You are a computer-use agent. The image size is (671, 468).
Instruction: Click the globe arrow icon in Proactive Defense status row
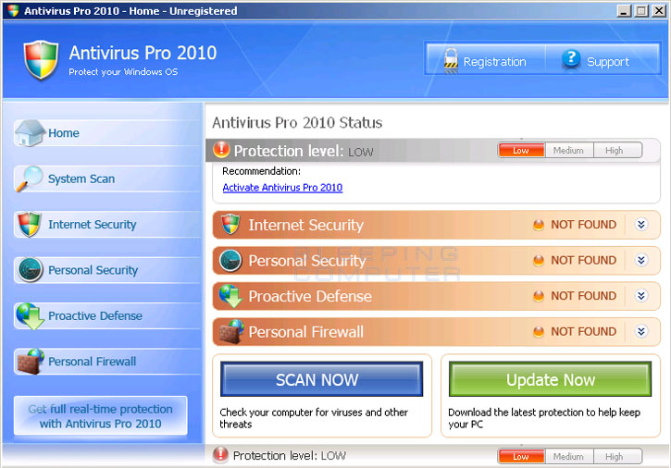click(x=230, y=296)
